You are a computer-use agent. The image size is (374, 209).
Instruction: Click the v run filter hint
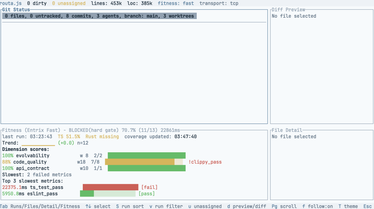pyautogui.click(x=166, y=206)
